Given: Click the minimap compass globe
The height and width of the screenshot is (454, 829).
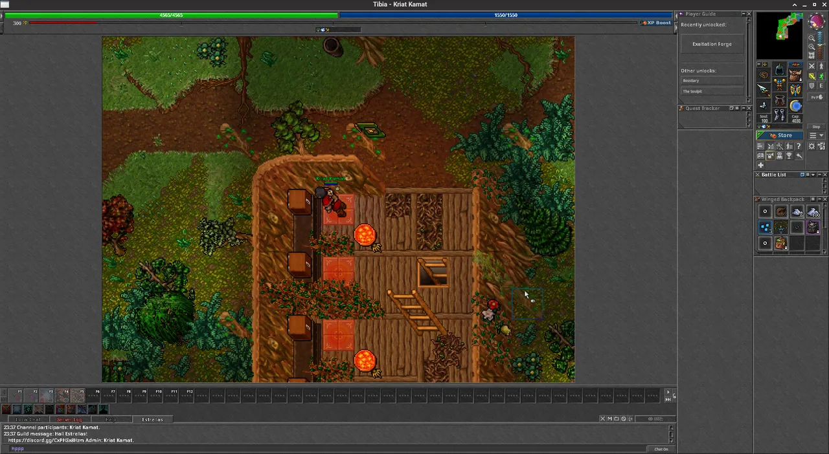Looking at the screenshot, I should coord(816,21).
